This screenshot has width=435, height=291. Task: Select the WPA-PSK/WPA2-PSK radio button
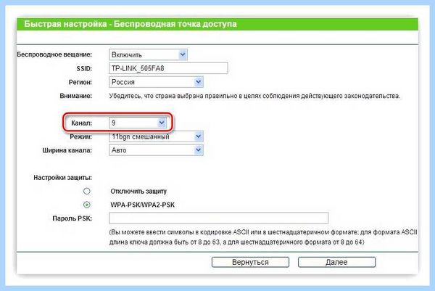(x=87, y=205)
